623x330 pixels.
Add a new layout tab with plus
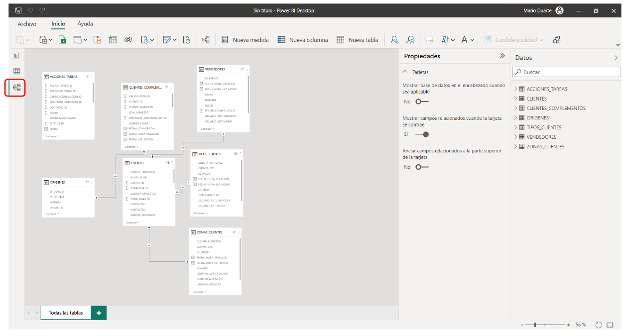[99, 313]
